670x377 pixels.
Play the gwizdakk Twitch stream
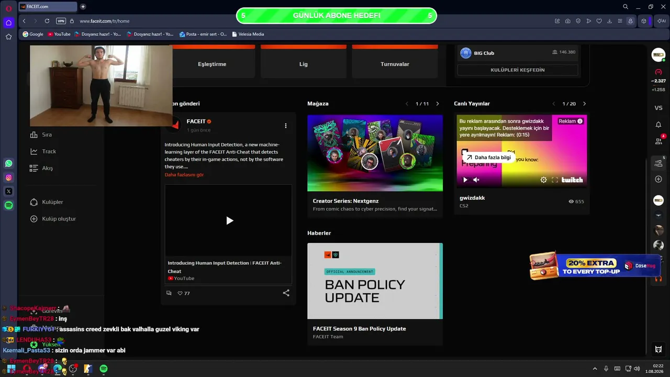(x=465, y=180)
